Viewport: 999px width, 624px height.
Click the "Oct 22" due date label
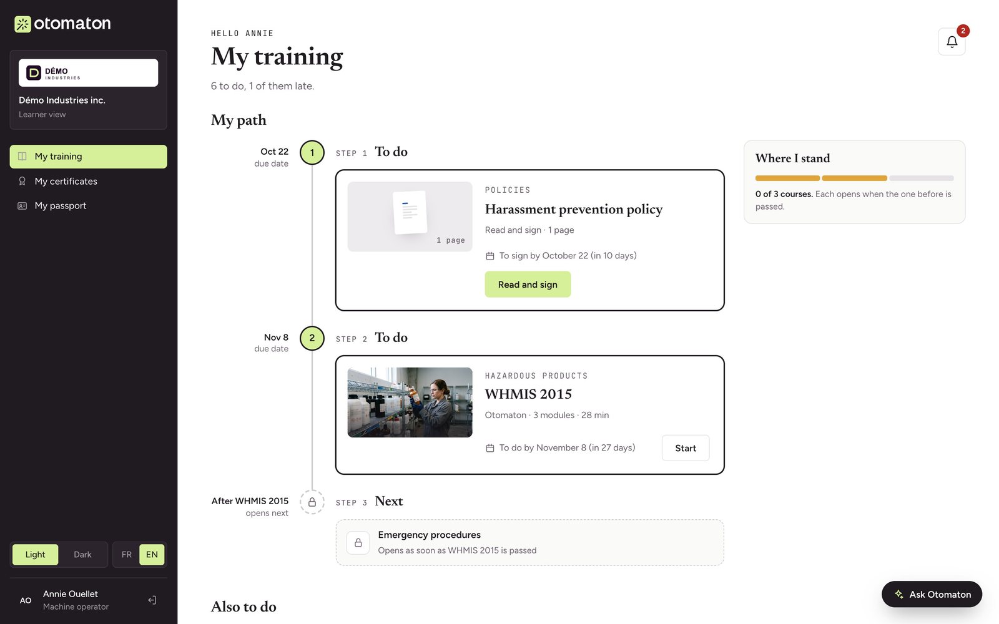click(274, 152)
